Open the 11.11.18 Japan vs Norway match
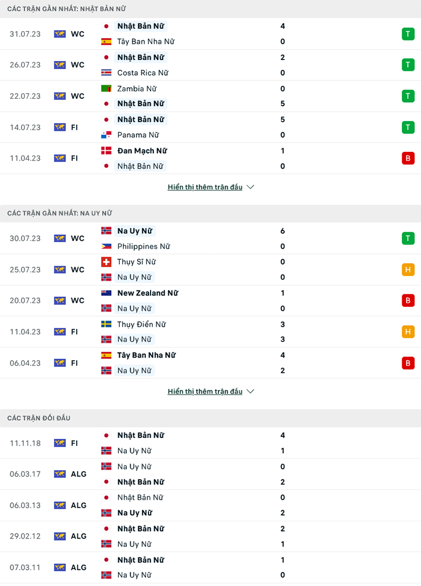This screenshot has width=421, height=586. point(210,443)
